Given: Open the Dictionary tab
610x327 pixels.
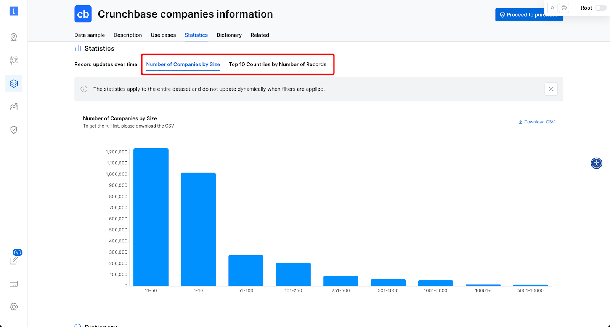Looking at the screenshot, I should (x=229, y=35).
